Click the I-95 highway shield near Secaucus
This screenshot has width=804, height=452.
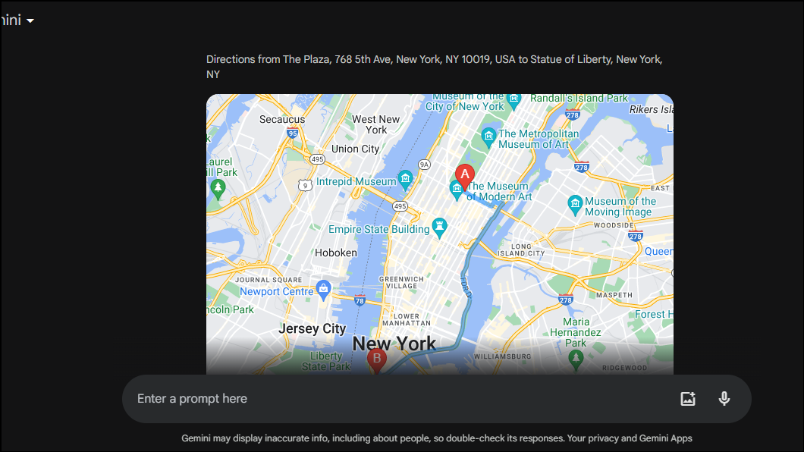pyautogui.click(x=292, y=133)
